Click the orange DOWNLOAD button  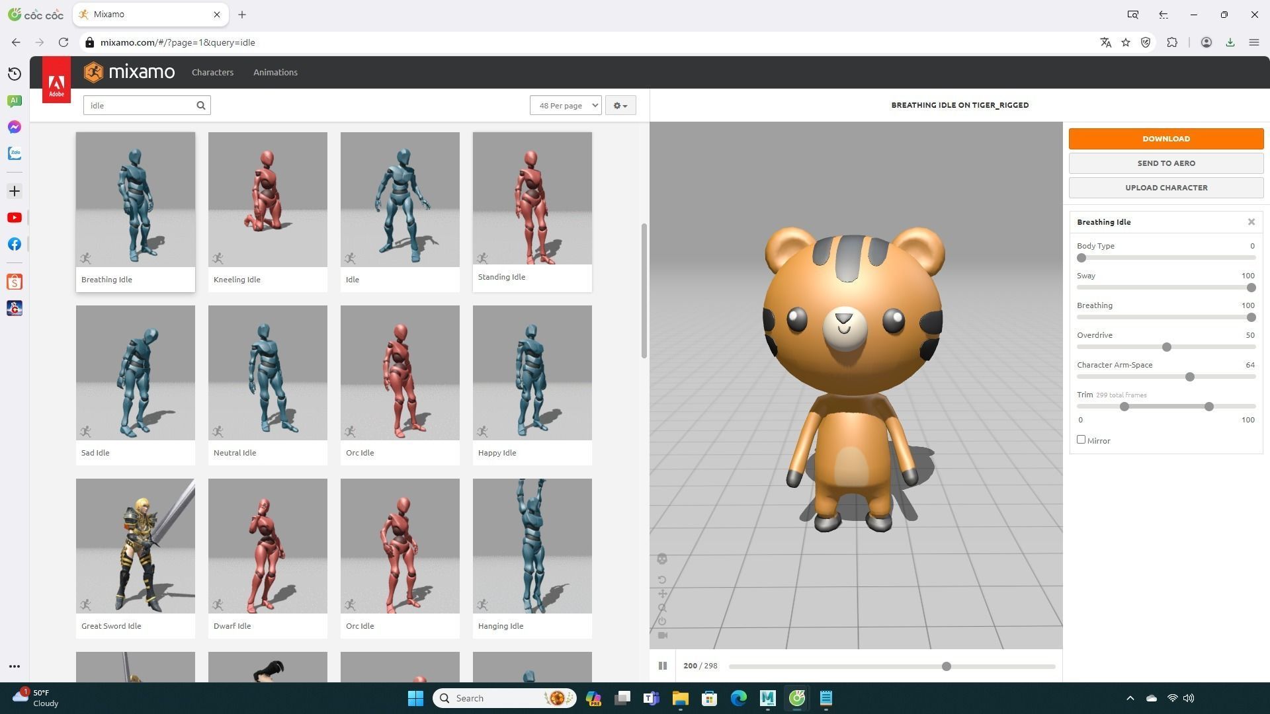pyautogui.click(x=1166, y=139)
